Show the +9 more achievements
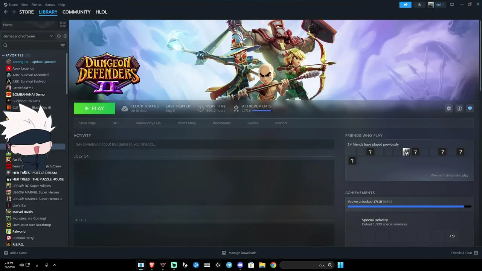The height and width of the screenshot is (271, 482). coord(452,236)
